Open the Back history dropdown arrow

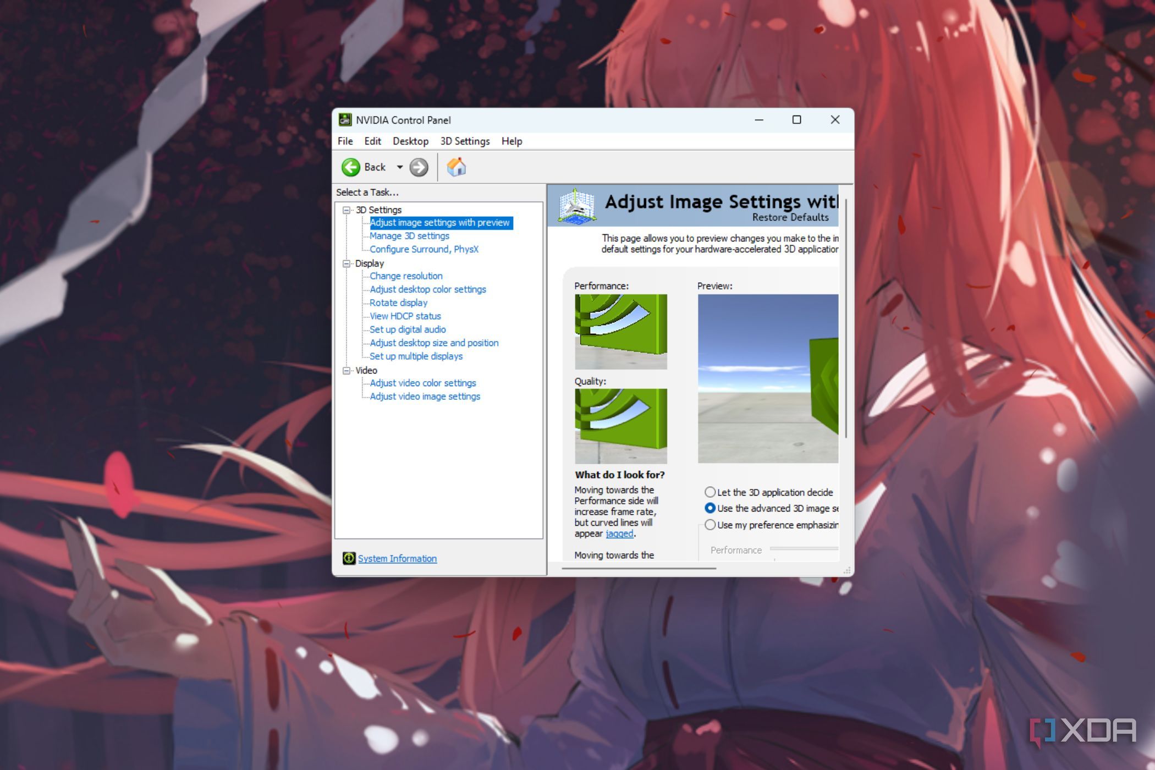pyautogui.click(x=400, y=167)
